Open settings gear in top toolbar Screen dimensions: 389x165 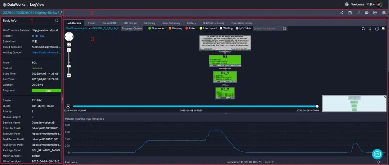(384, 13)
